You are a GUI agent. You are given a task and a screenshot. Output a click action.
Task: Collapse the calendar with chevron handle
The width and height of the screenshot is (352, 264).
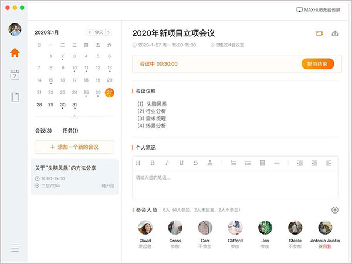(x=75, y=116)
